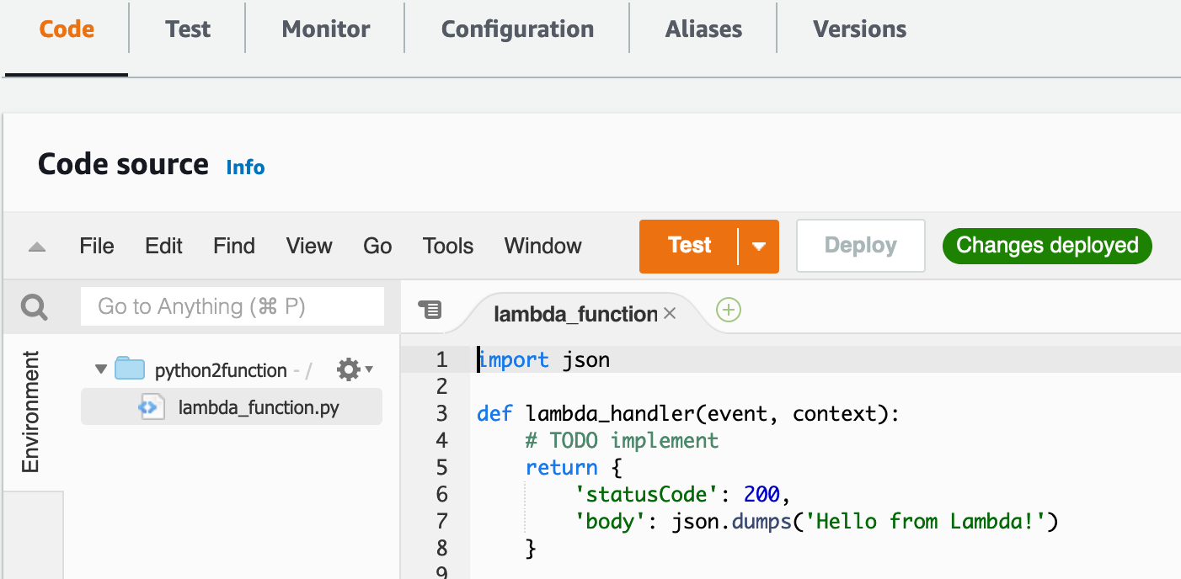The width and height of the screenshot is (1181, 579).
Task: Collapse the python2function folder tree
Action: (x=101, y=369)
